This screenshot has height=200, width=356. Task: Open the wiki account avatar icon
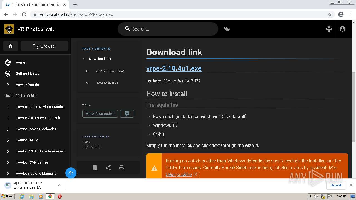(343, 29)
